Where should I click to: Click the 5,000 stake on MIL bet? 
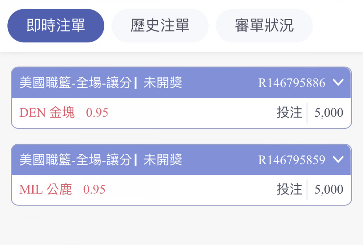(x=329, y=190)
